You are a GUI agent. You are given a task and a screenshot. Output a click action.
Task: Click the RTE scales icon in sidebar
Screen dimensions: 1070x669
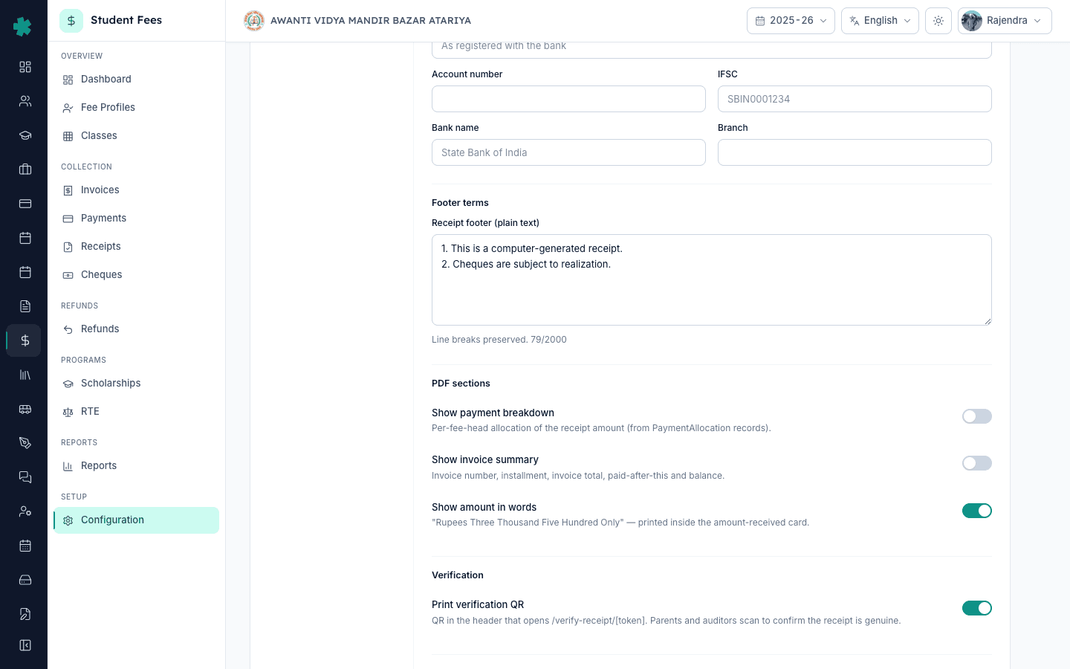click(68, 412)
